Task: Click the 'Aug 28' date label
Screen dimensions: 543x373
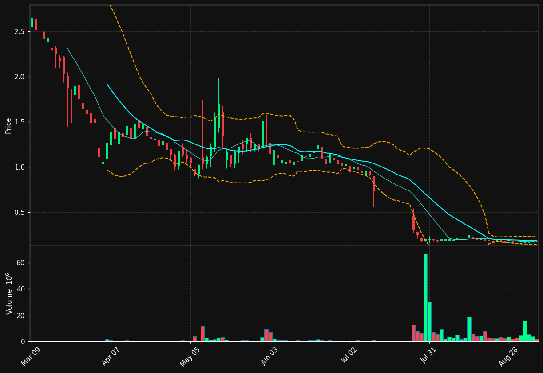Action: pyautogui.click(x=509, y=356)
